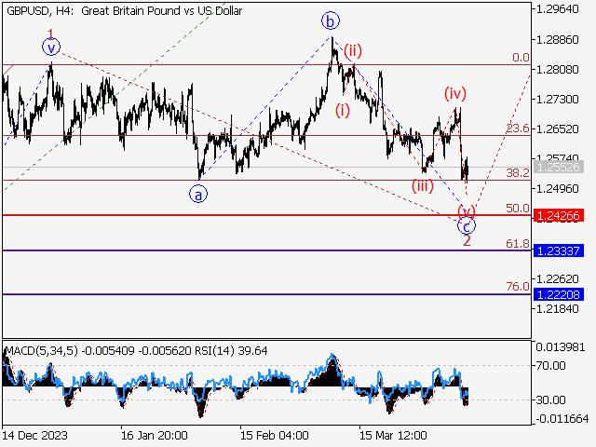
Task: Click the gray 1.25526 current price tag
Action: pyautogui.click(x=559, y=167)
